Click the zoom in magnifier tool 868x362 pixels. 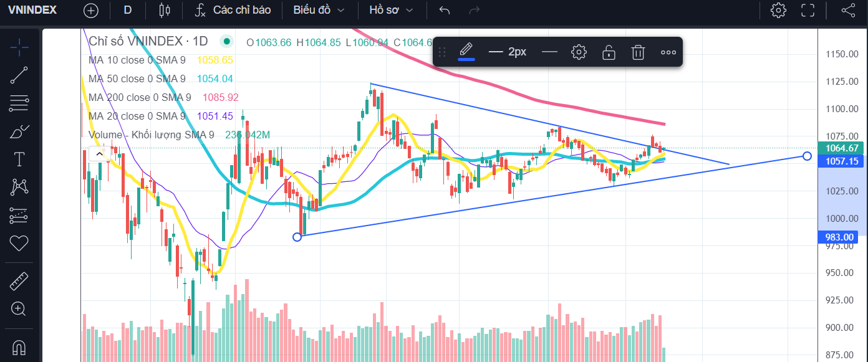[x=19, y=308]
